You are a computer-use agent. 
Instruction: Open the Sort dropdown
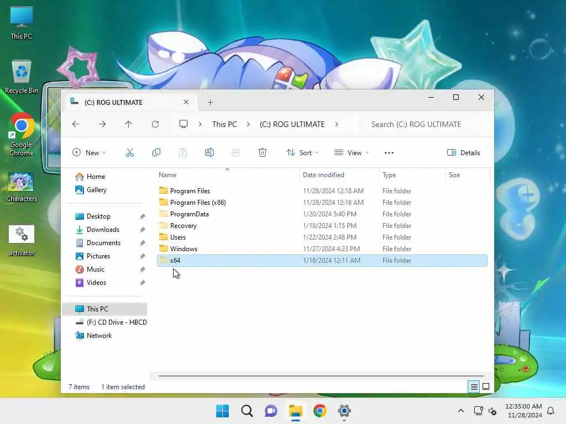pos(302,152)
